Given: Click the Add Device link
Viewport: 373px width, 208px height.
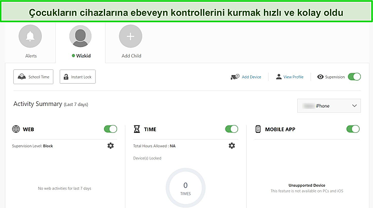Looking at the screenshot, I should 251,77.
